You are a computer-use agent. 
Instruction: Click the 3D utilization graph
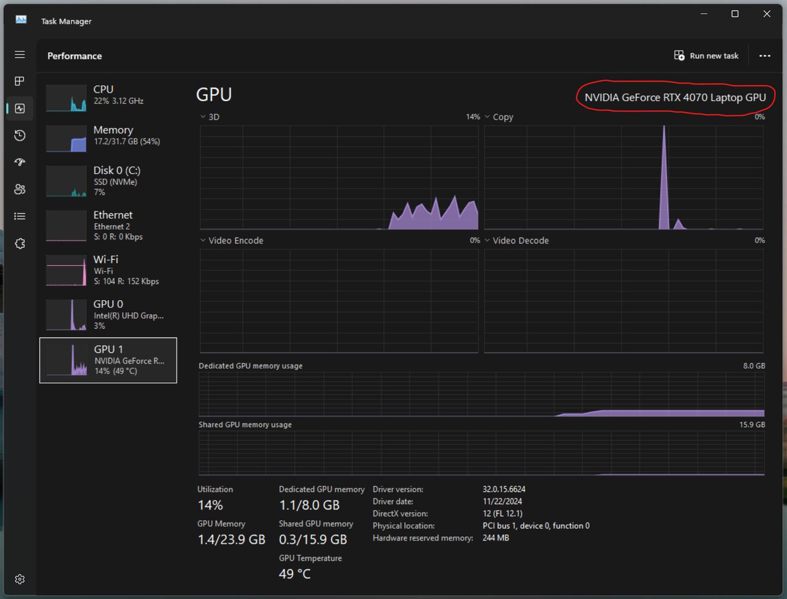[x=339, y=177]
